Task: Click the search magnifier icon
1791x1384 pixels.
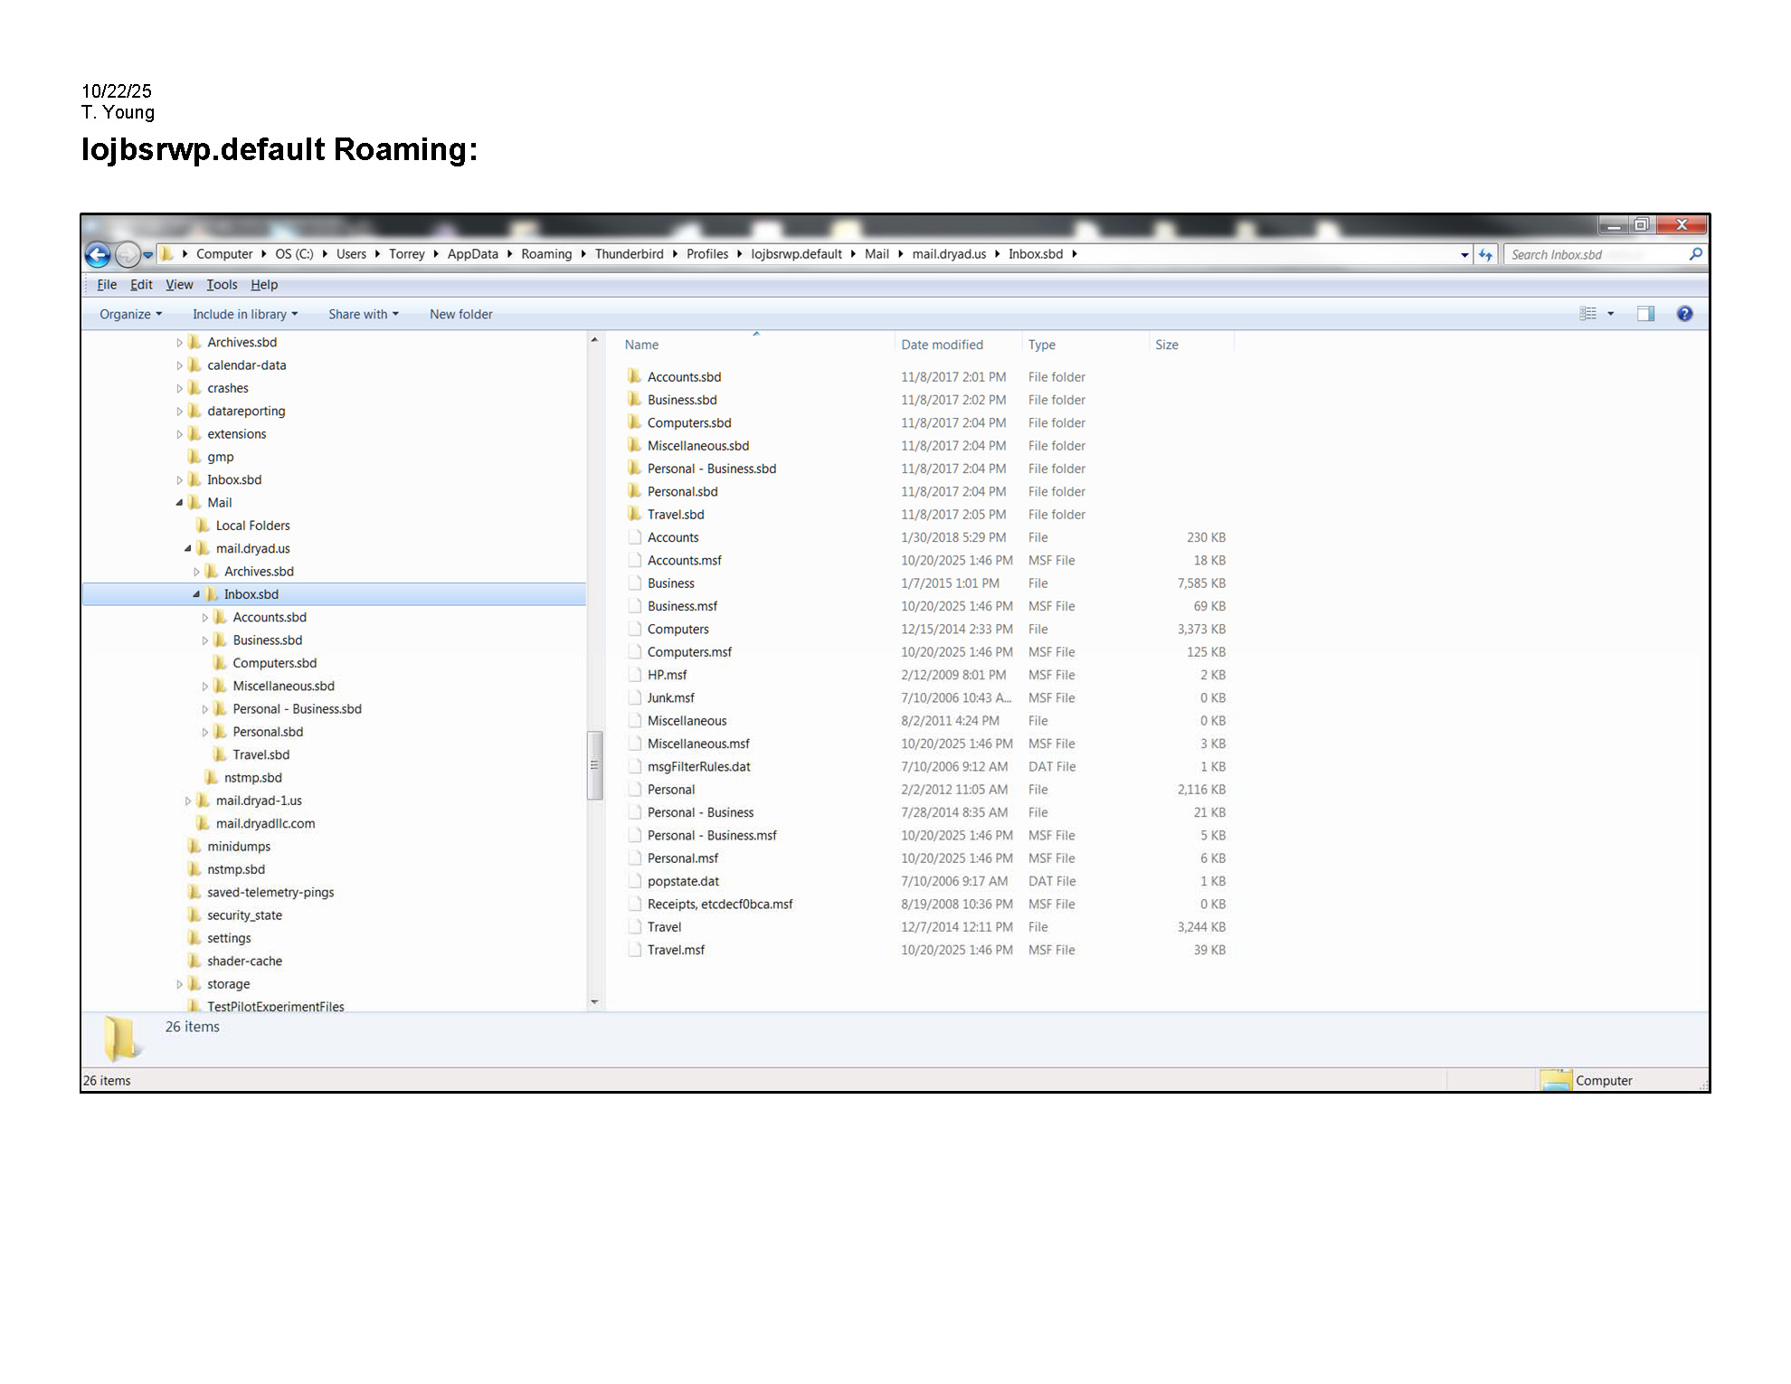Action: tap(1695, 254)
